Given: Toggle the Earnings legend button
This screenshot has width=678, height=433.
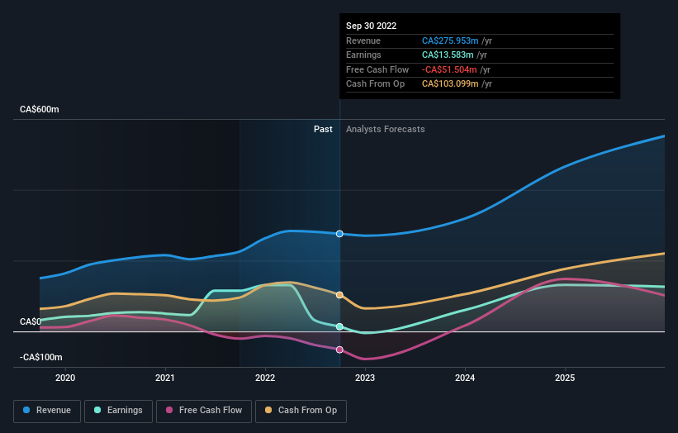Looking at the screenshot, I should (x=118, y=411).
